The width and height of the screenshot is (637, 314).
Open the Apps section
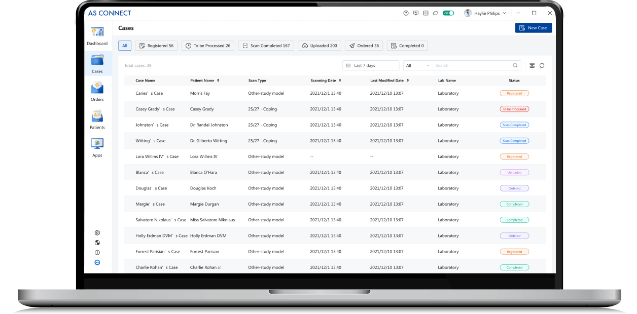97,147
